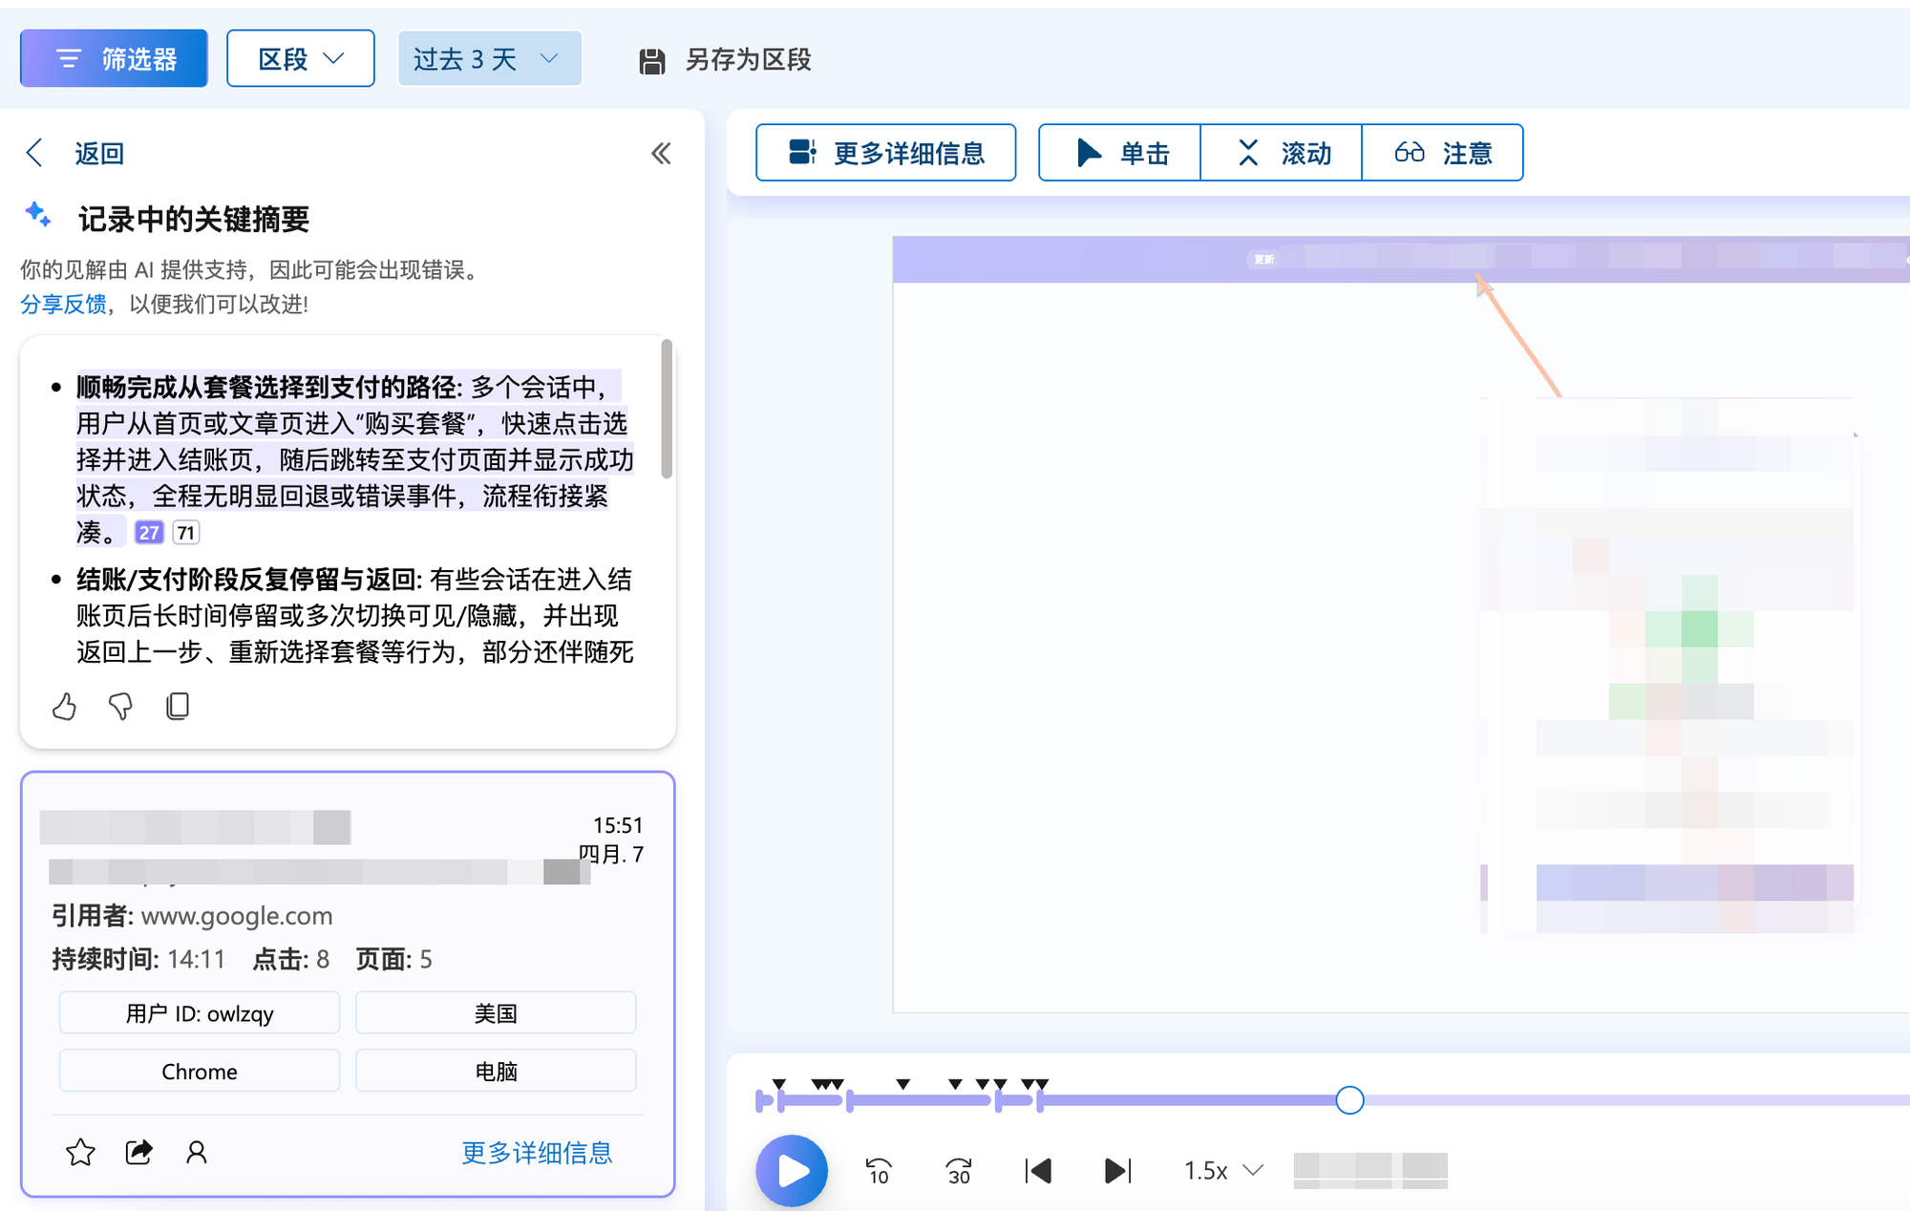Open the 分享反馈 link
This screenshot has width=1910, height=1211.
(x=63, y=305)
